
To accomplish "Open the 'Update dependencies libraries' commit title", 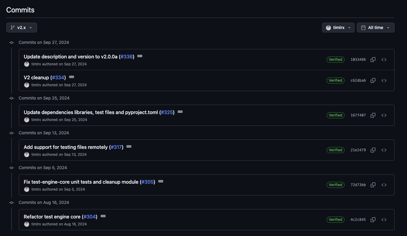I will pyautogui.click(x=91, y=112).
